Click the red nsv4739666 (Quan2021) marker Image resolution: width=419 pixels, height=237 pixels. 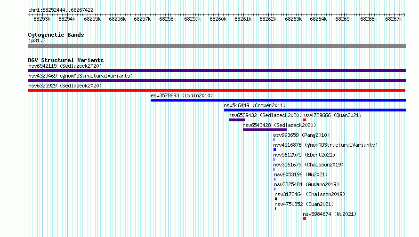pos(304,120)
